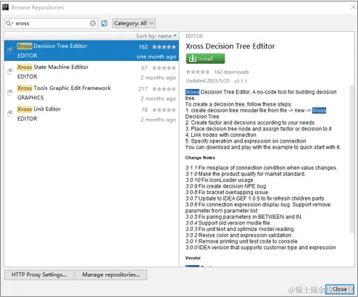Open the Sort by: name dropdown
Image resolution: width=358 pixels, height=297 pixels.
click(157, 36)
